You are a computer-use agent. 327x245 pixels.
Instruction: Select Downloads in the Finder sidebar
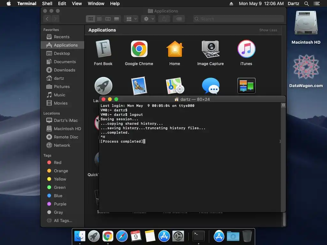point(63,70)
